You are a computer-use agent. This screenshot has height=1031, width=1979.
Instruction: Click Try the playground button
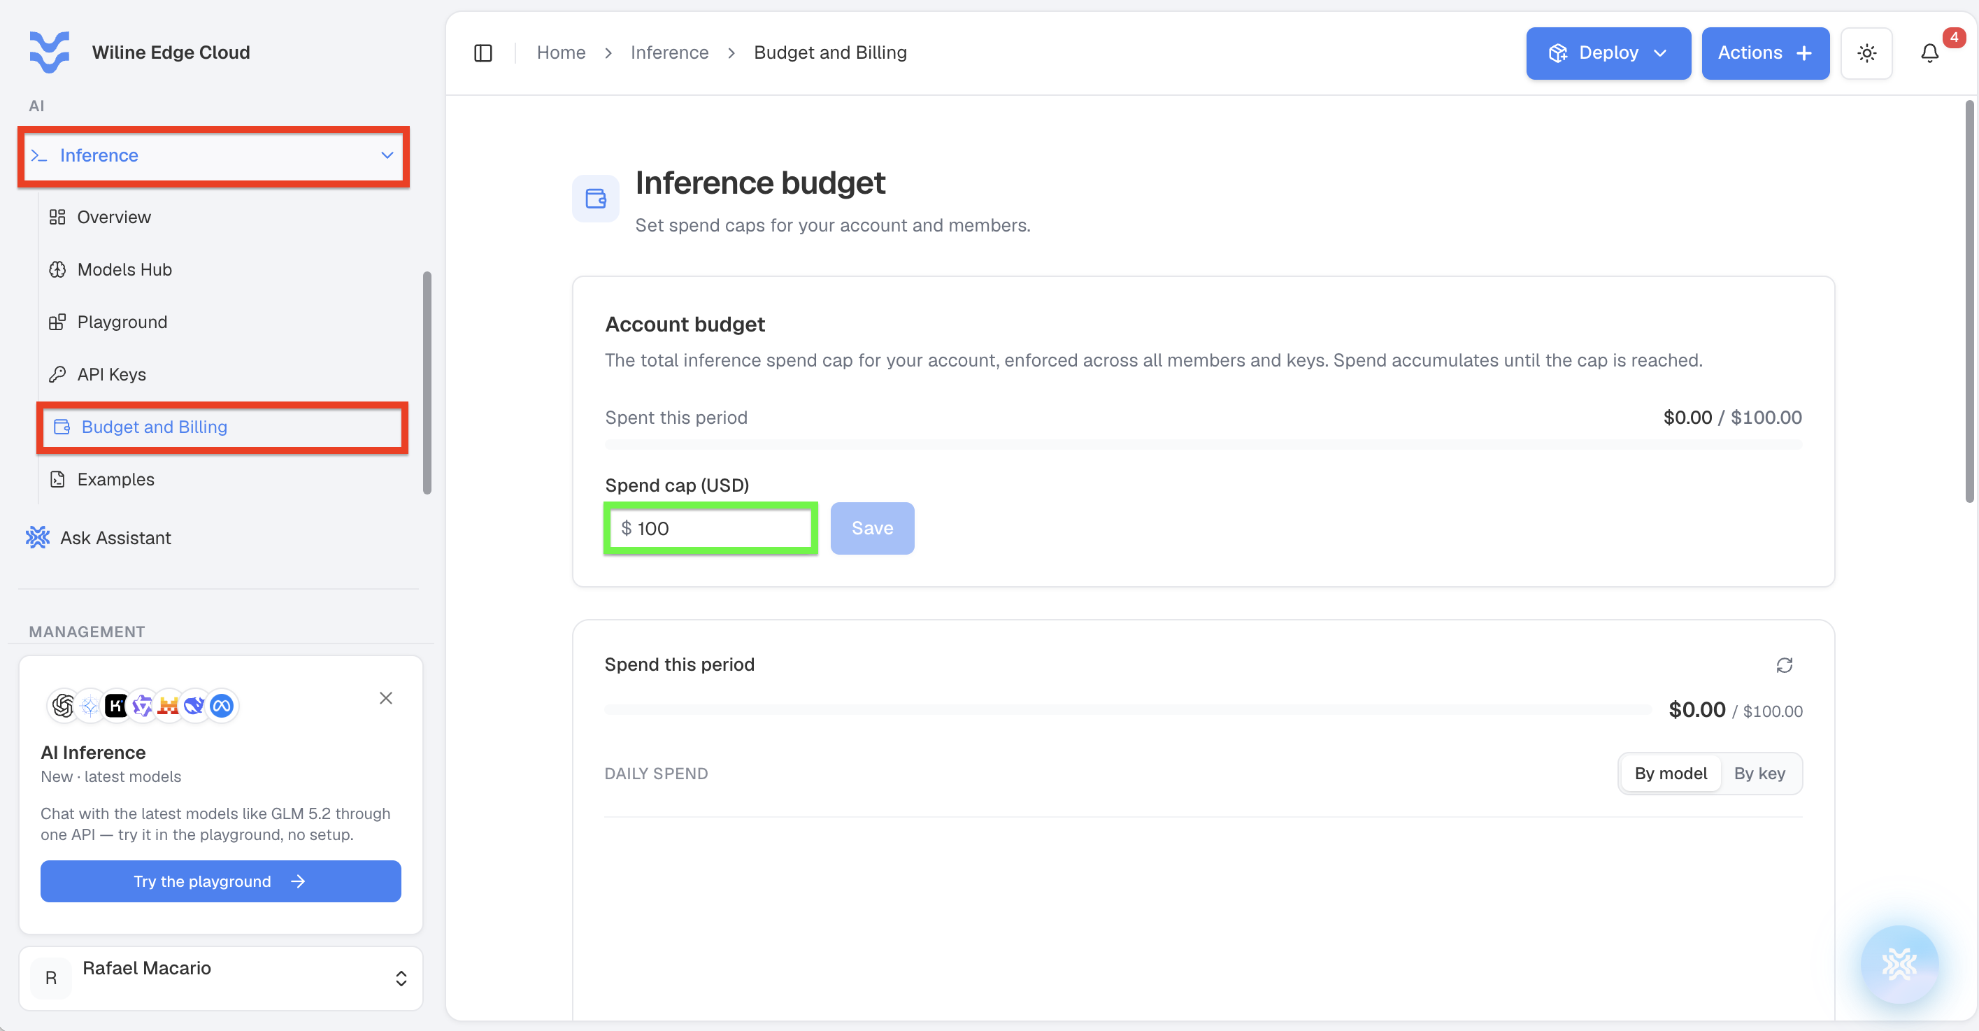(220, 881)
